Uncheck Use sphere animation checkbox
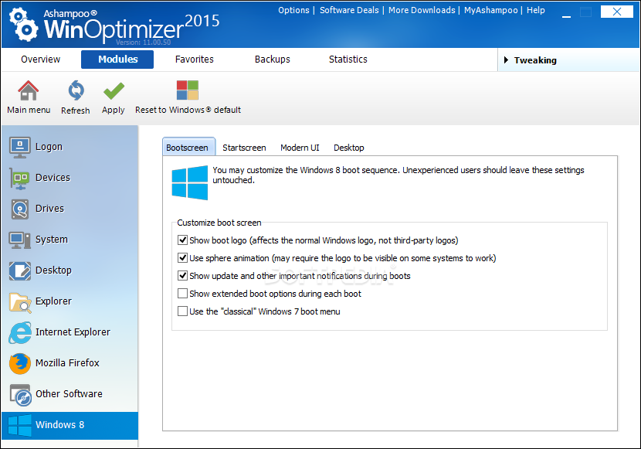 tap(182, 257)
